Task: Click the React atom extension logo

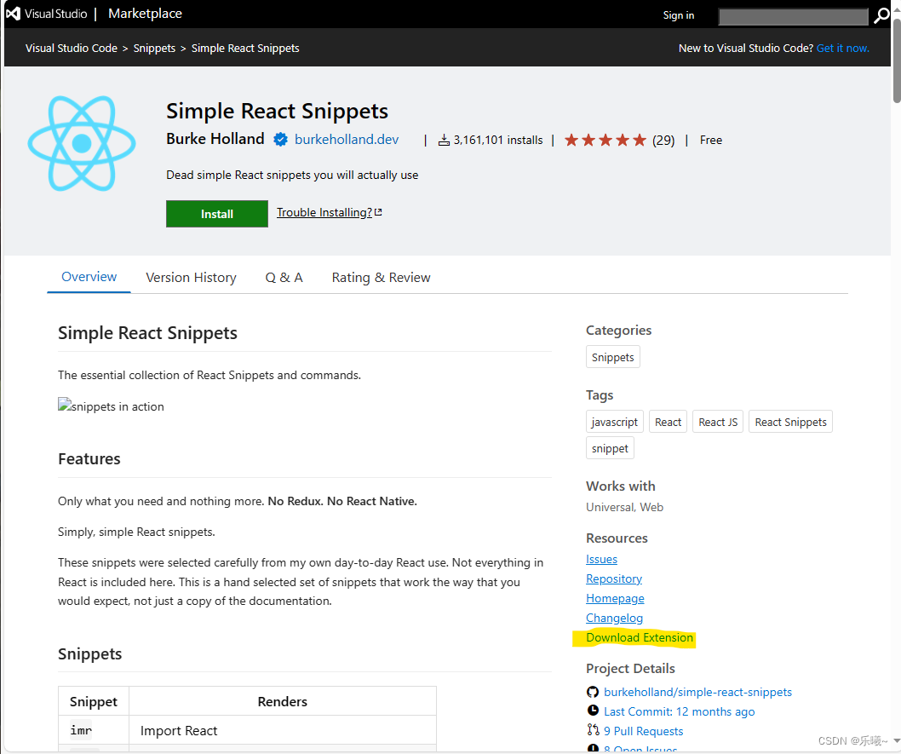Action: coord(82,143)
